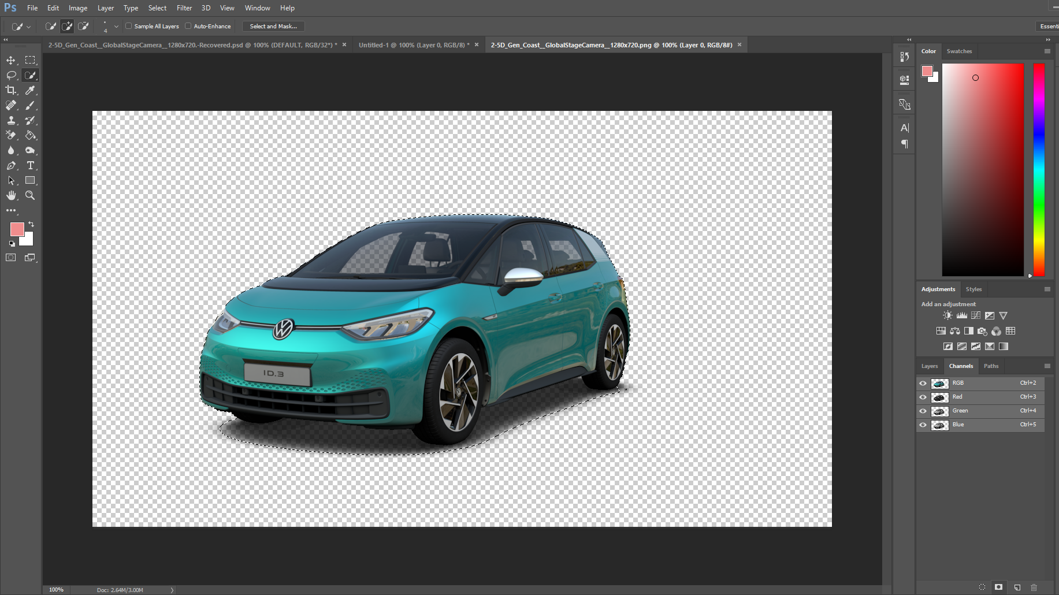
Task: Choose Subtract from Selection mode
Action: pyautogui.click(x=83, y=26)
